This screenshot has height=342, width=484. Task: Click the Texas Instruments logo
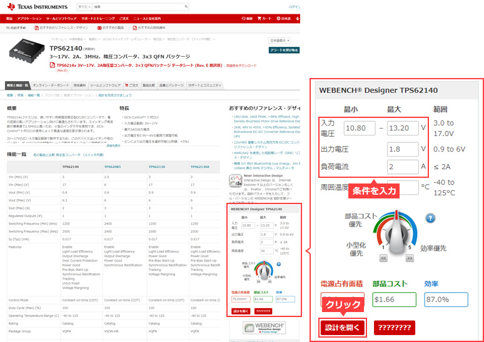coord(38,6)
